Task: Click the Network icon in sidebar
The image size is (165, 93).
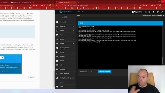Action: tap(57, 39)
